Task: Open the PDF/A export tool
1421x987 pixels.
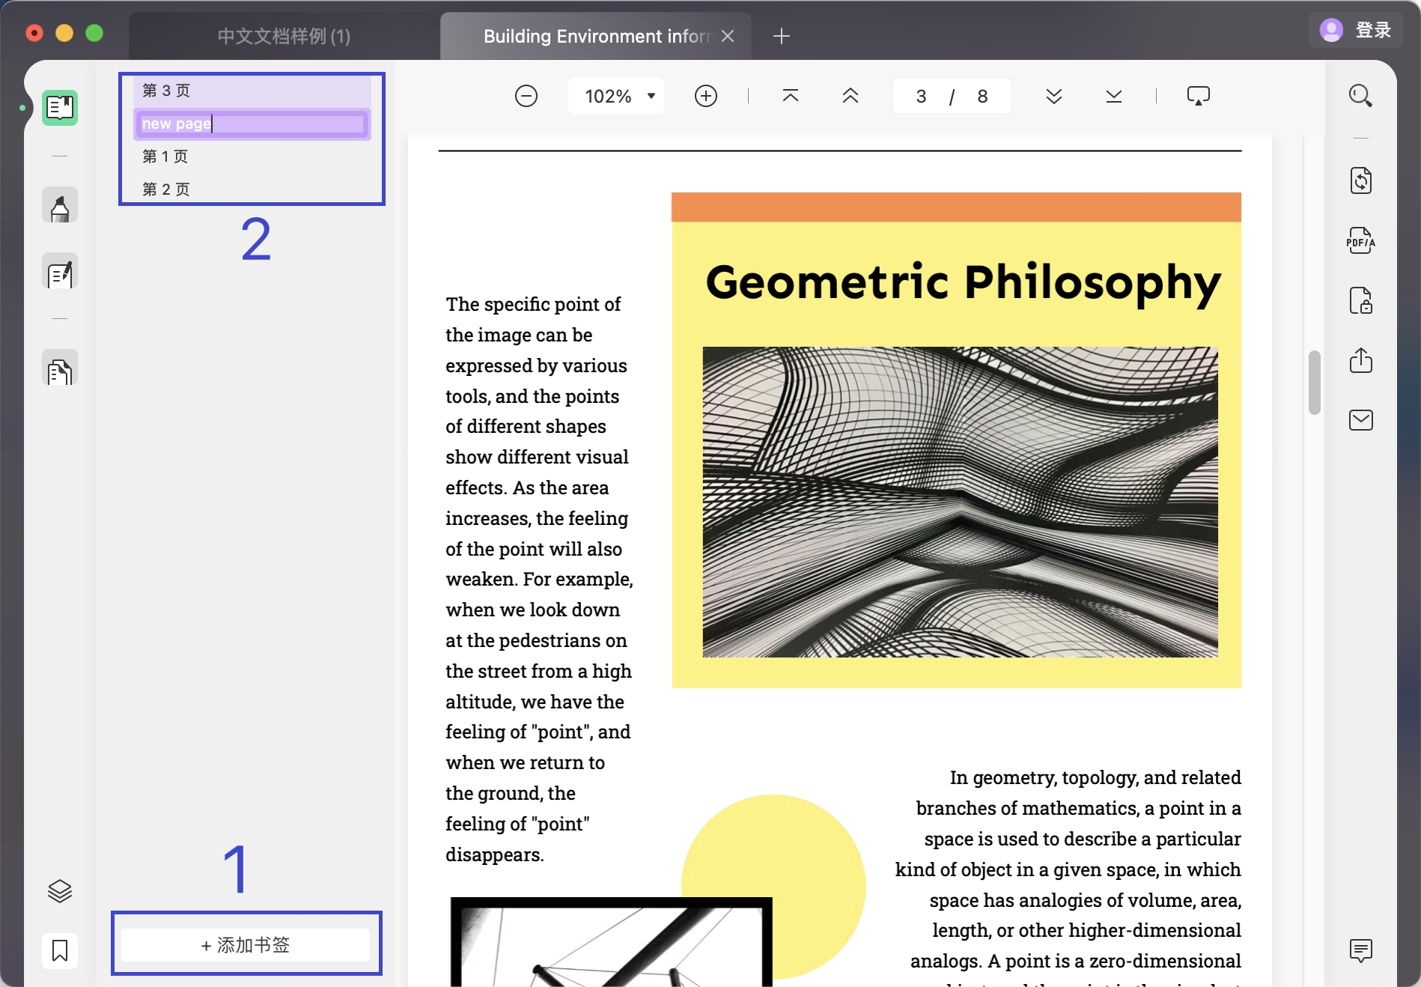Action: click(1360, 241)
